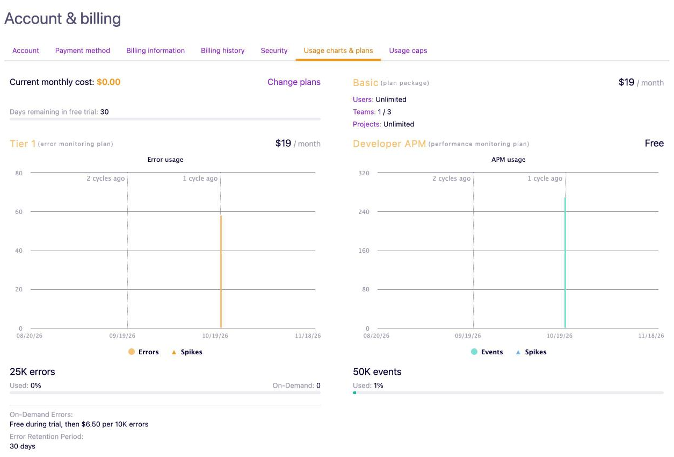
Task: Click the APM usage chart title
Action: 509,160
